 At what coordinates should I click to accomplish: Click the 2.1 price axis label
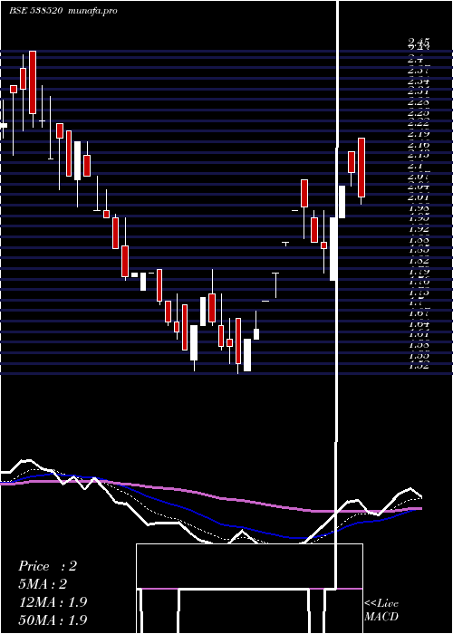(416, 166)
